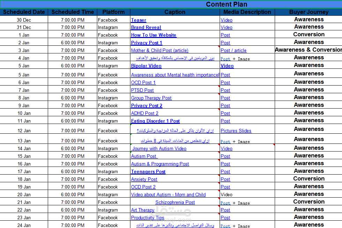Select Conversion cell in 1 Jan row
342x228 pixels.
tap(309, 35)
